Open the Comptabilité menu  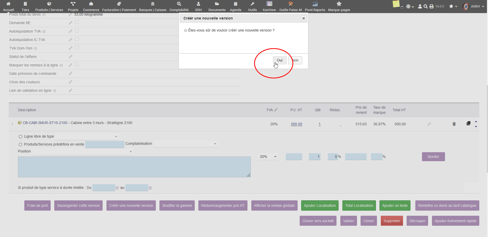[x=179, y=6]
